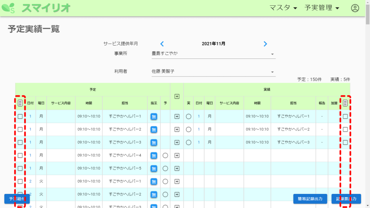This screenshot has height=208, width=370.
Task: Go to previous service month
Action: click(x=162, y=44)
